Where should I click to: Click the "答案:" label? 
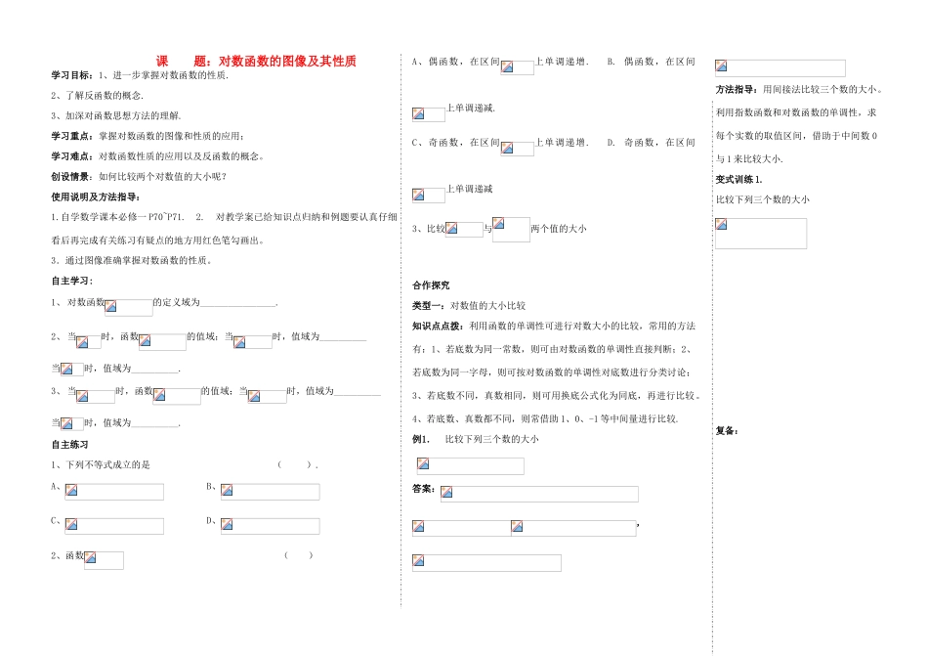tap(424, 489)
